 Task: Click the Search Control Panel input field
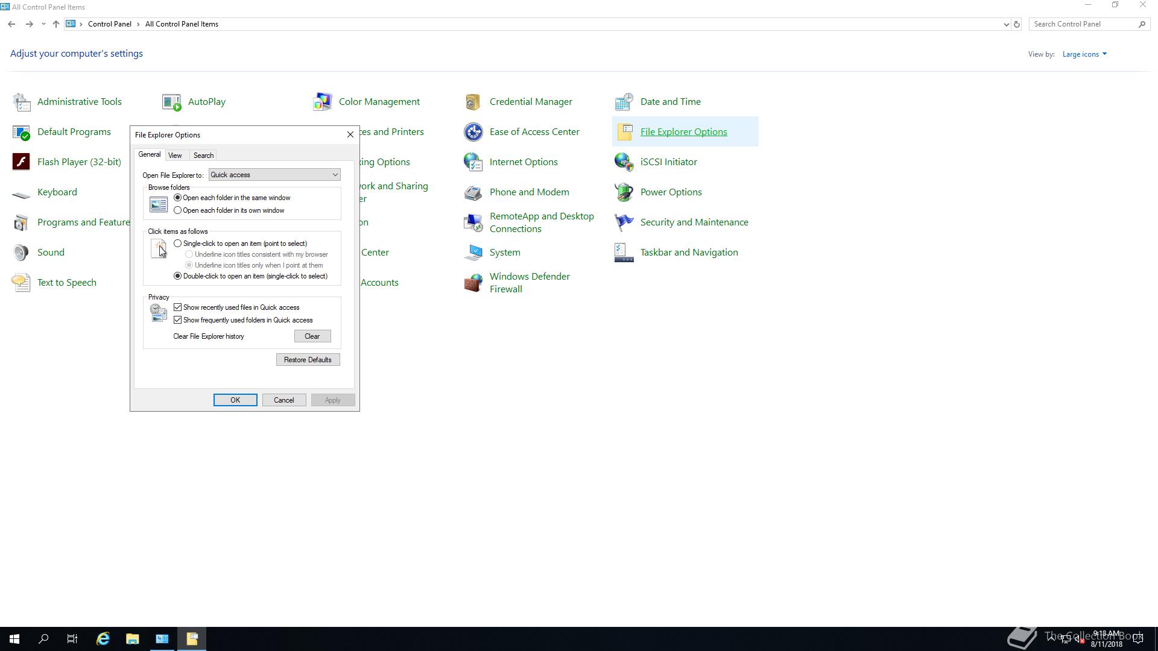pyautogui.click(x=1083, y=24)
